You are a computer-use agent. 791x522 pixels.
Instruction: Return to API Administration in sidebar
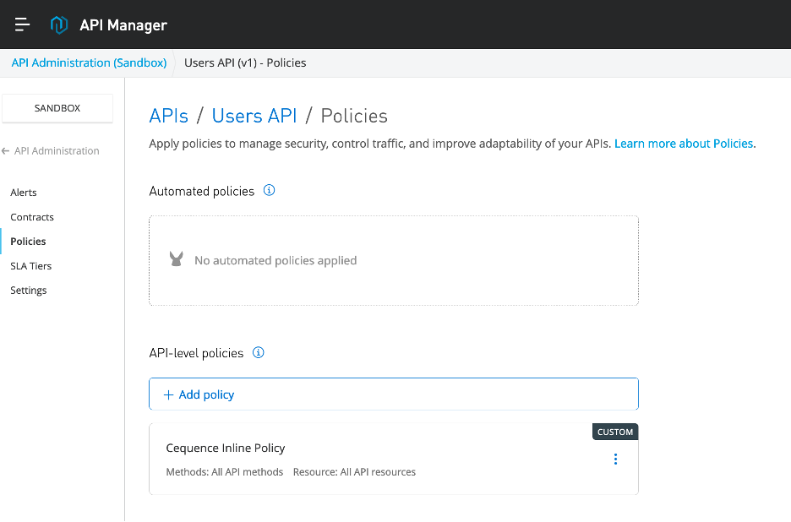pyautogui.click(x=57, y=151)
